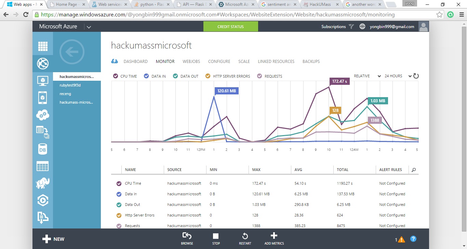The width and height of the screenshot is (467, 249).
Task: Switch to the MONITOR tab
Action: pyautogui.click(x=165, y=62)
